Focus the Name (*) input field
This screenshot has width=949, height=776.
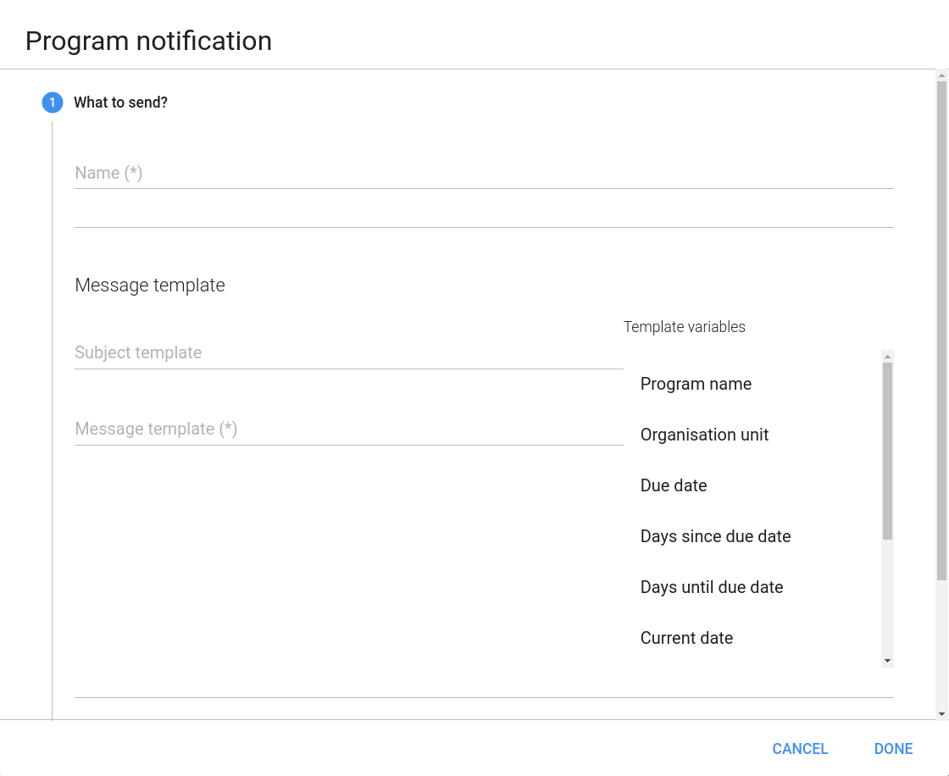484,173
